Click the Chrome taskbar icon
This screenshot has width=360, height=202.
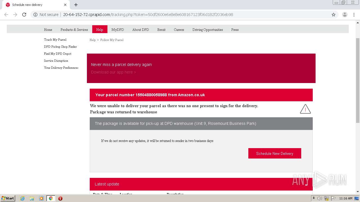[51, 198]
